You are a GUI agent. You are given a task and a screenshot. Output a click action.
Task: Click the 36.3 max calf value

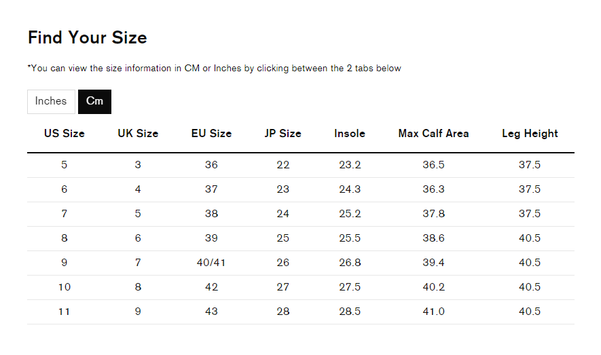pyautogui.click(x=433, y=189)
